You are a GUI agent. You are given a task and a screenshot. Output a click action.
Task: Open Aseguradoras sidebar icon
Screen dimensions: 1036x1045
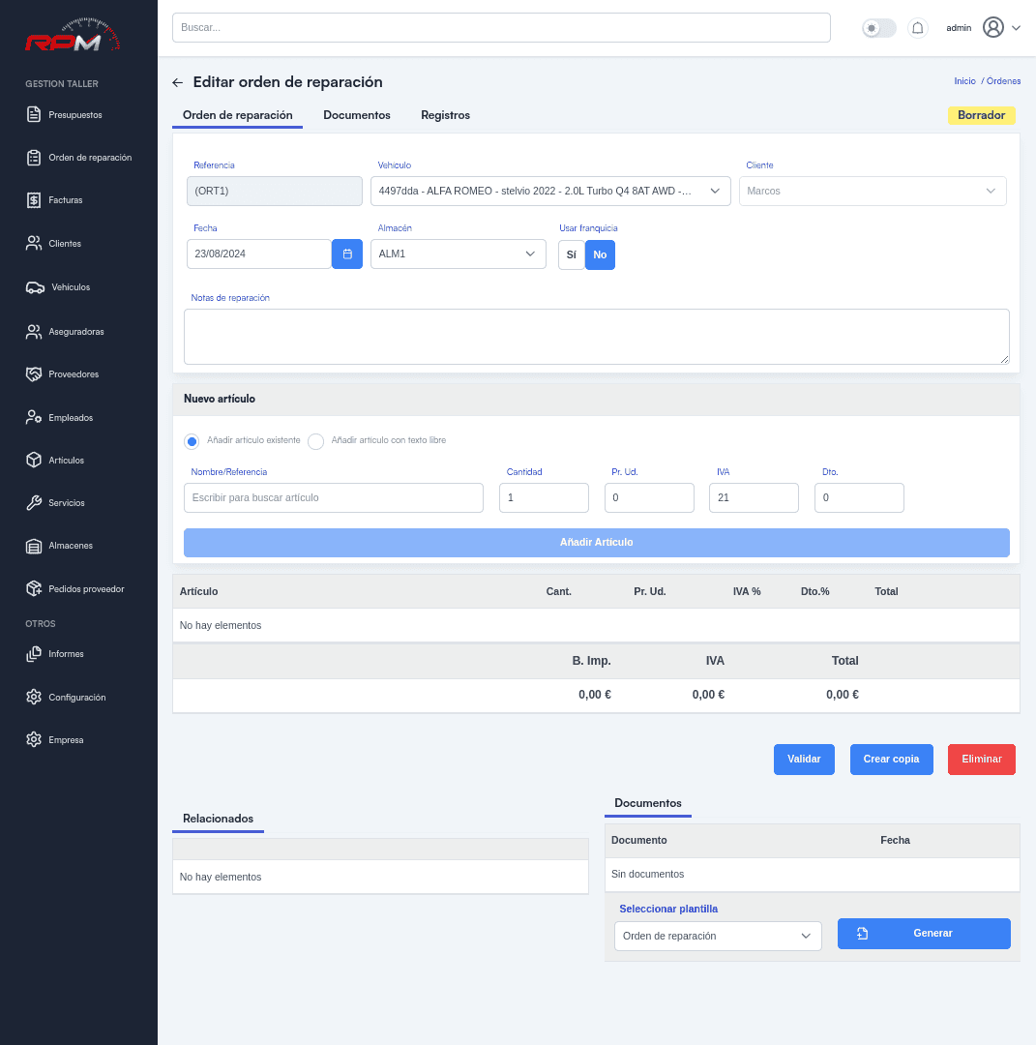click(33, 331)
